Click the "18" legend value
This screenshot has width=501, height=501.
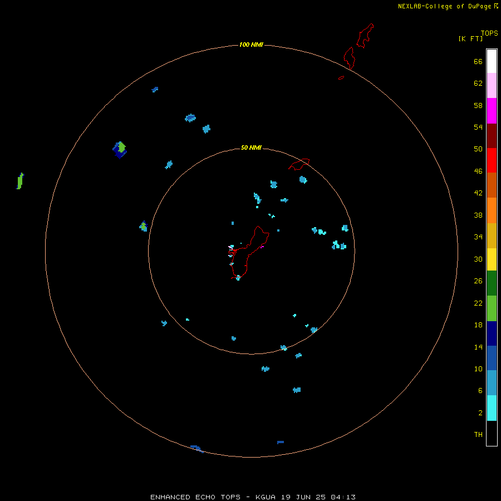(x=478, y=325)
